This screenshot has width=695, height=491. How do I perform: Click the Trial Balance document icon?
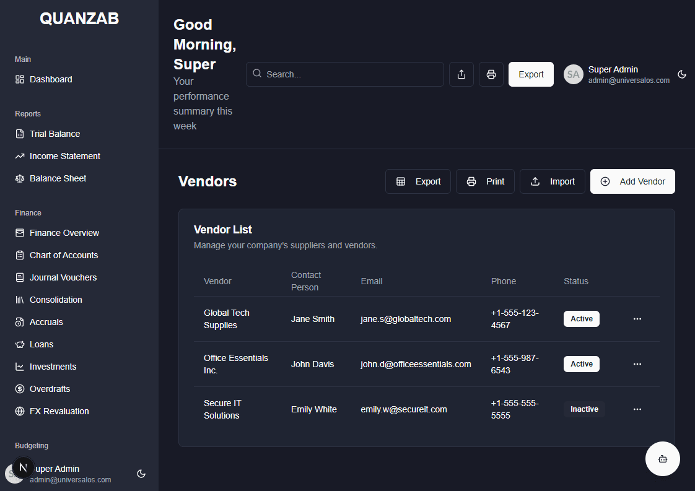click(19, 134)
